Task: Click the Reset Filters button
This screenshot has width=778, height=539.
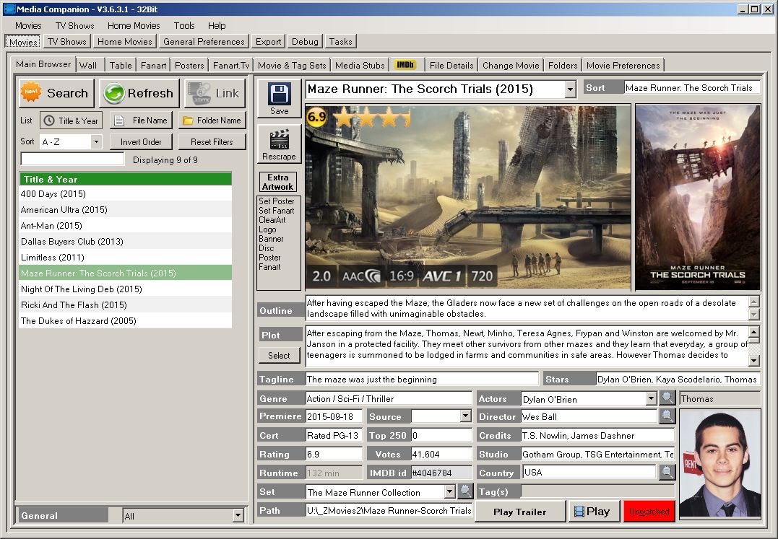Action: [x=212, y=141]
